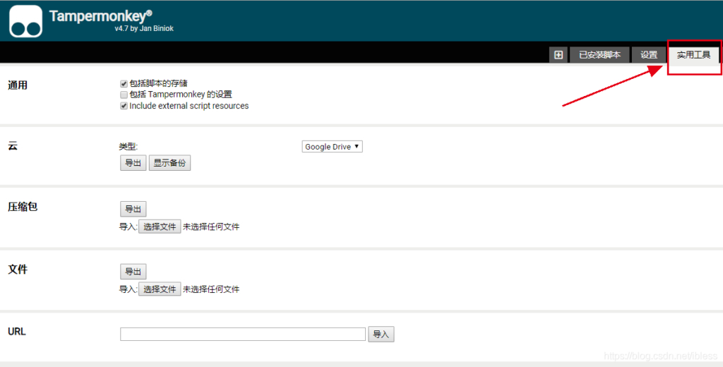Image resolution: width=723 pixels, height=367 pixels.
Task: Switch to the 已安装脚本 tab
Action: pyautogui.click(x=599, y=55)
